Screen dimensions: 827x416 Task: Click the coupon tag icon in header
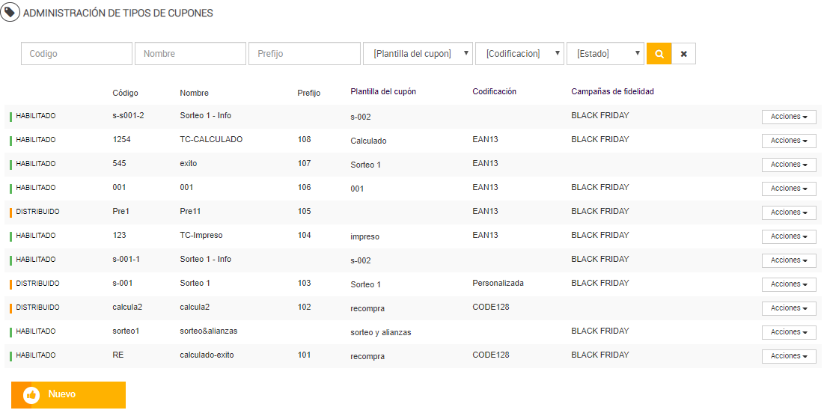tap(10, 13)
